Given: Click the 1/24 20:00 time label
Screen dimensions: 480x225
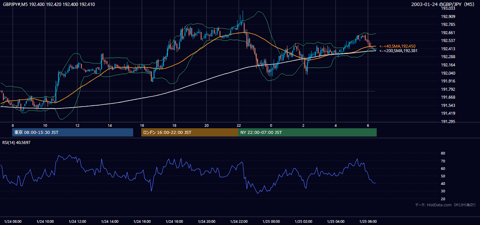Looking at the screenshot, I should click(207, 221).
